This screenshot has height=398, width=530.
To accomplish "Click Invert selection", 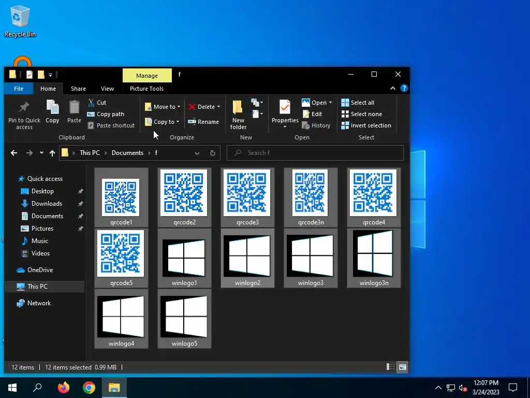I will tap(366, 125).
